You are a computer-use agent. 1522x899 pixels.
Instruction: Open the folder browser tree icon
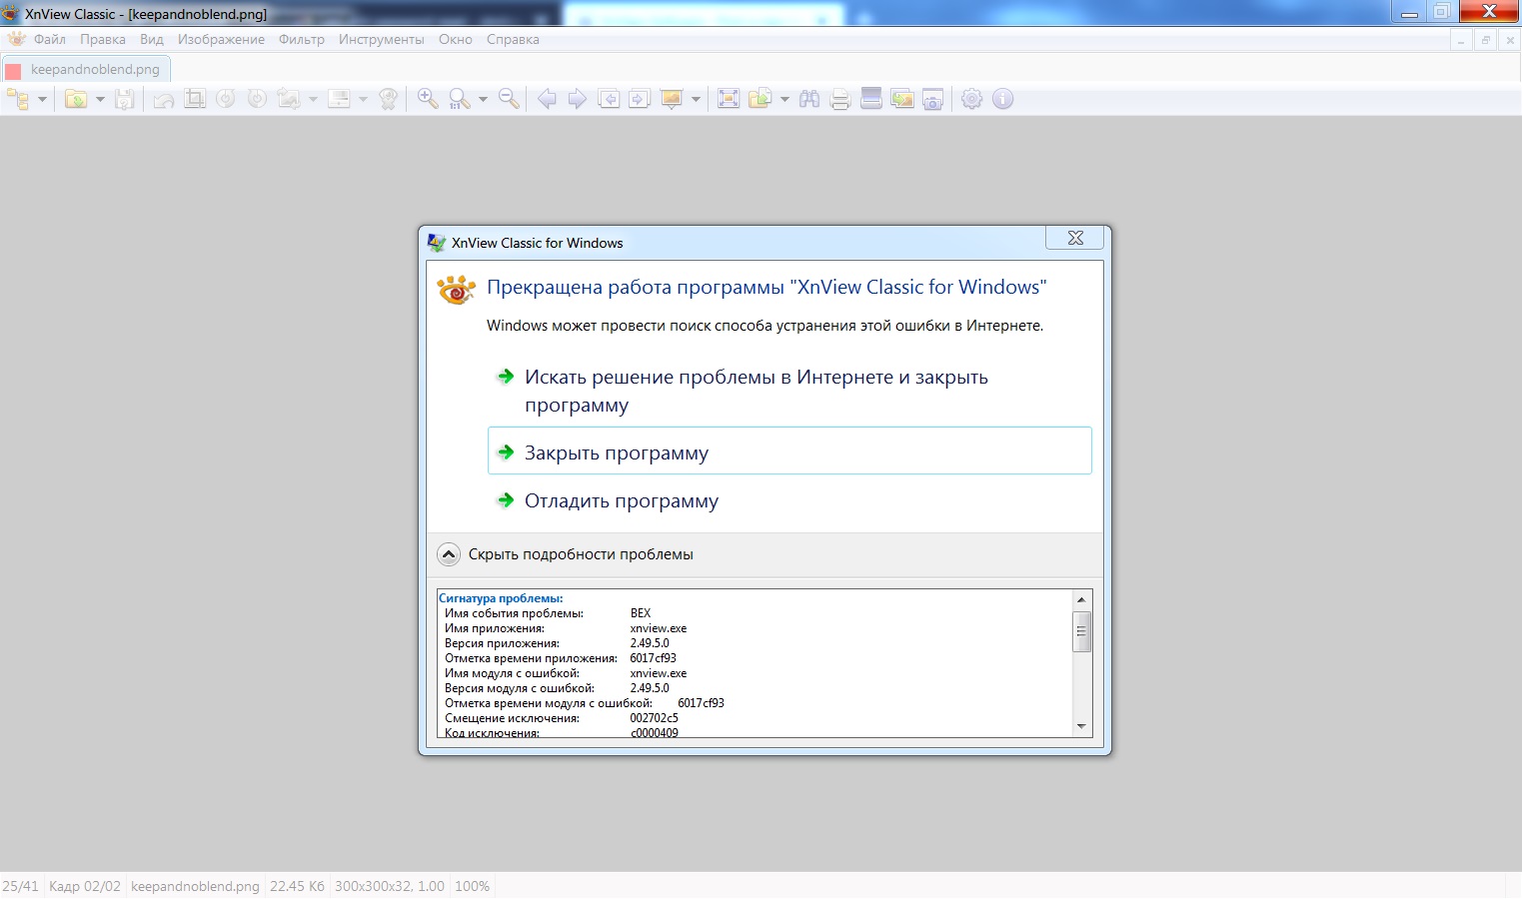(x=18, y=99)
